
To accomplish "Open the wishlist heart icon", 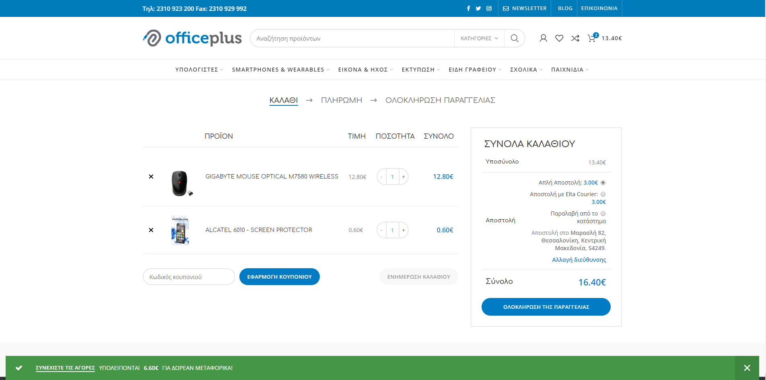I will tap(559, 38).
